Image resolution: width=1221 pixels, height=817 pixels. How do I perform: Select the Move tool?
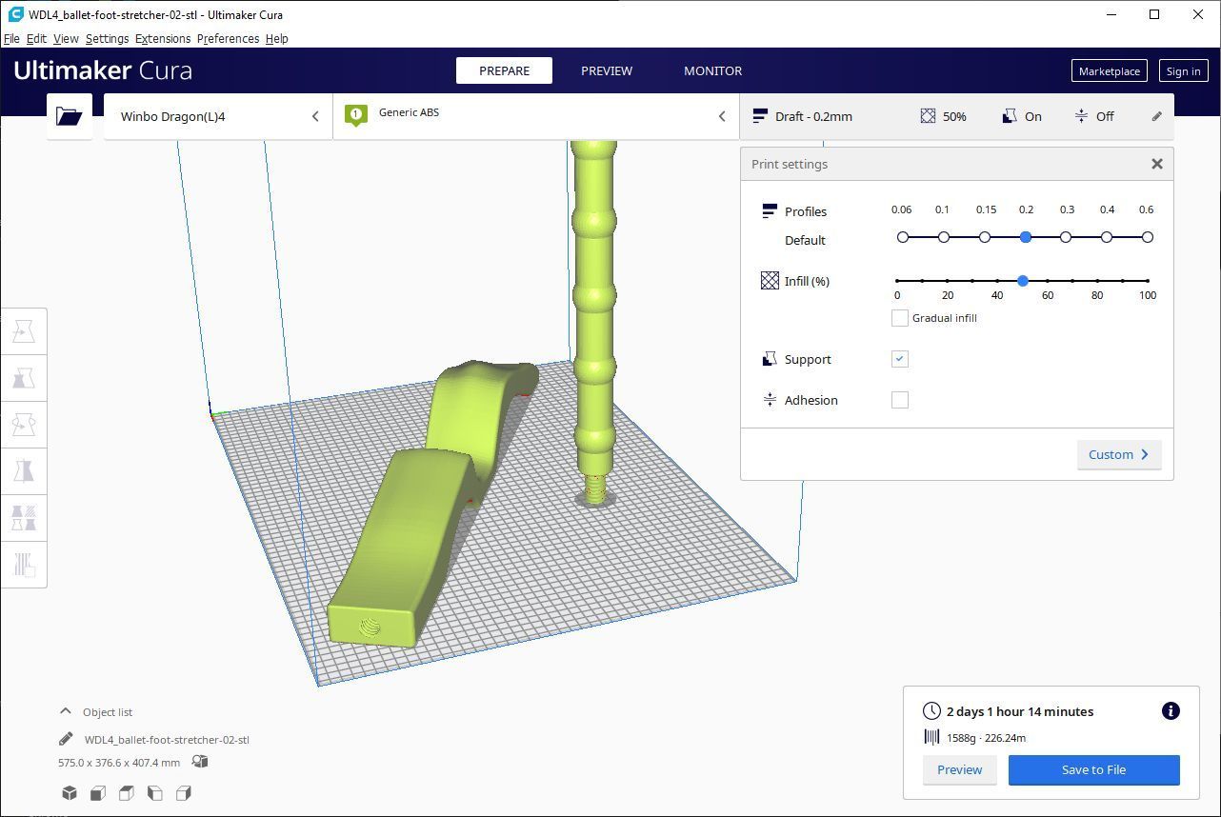click(24, 331)
